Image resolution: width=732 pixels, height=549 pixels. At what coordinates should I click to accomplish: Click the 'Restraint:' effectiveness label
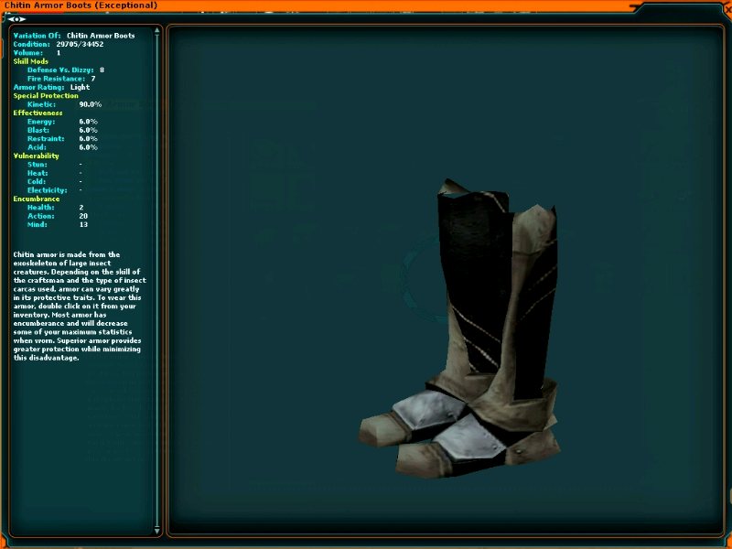tap(47, 139)
